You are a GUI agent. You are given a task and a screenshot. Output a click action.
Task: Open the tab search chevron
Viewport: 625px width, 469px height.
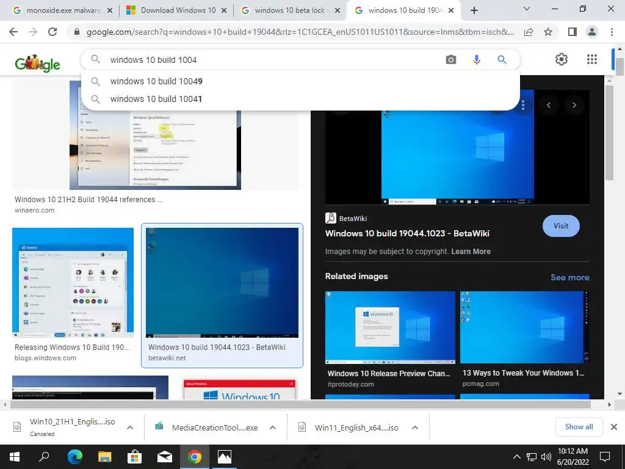pos(527,9)
